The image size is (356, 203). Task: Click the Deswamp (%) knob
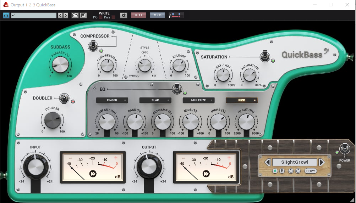(x=163, y=122)
